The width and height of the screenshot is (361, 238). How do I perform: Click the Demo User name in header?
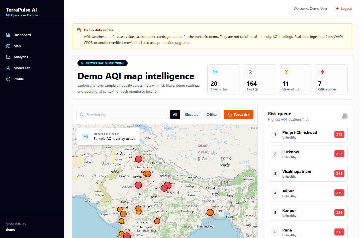tap(319, 9)
